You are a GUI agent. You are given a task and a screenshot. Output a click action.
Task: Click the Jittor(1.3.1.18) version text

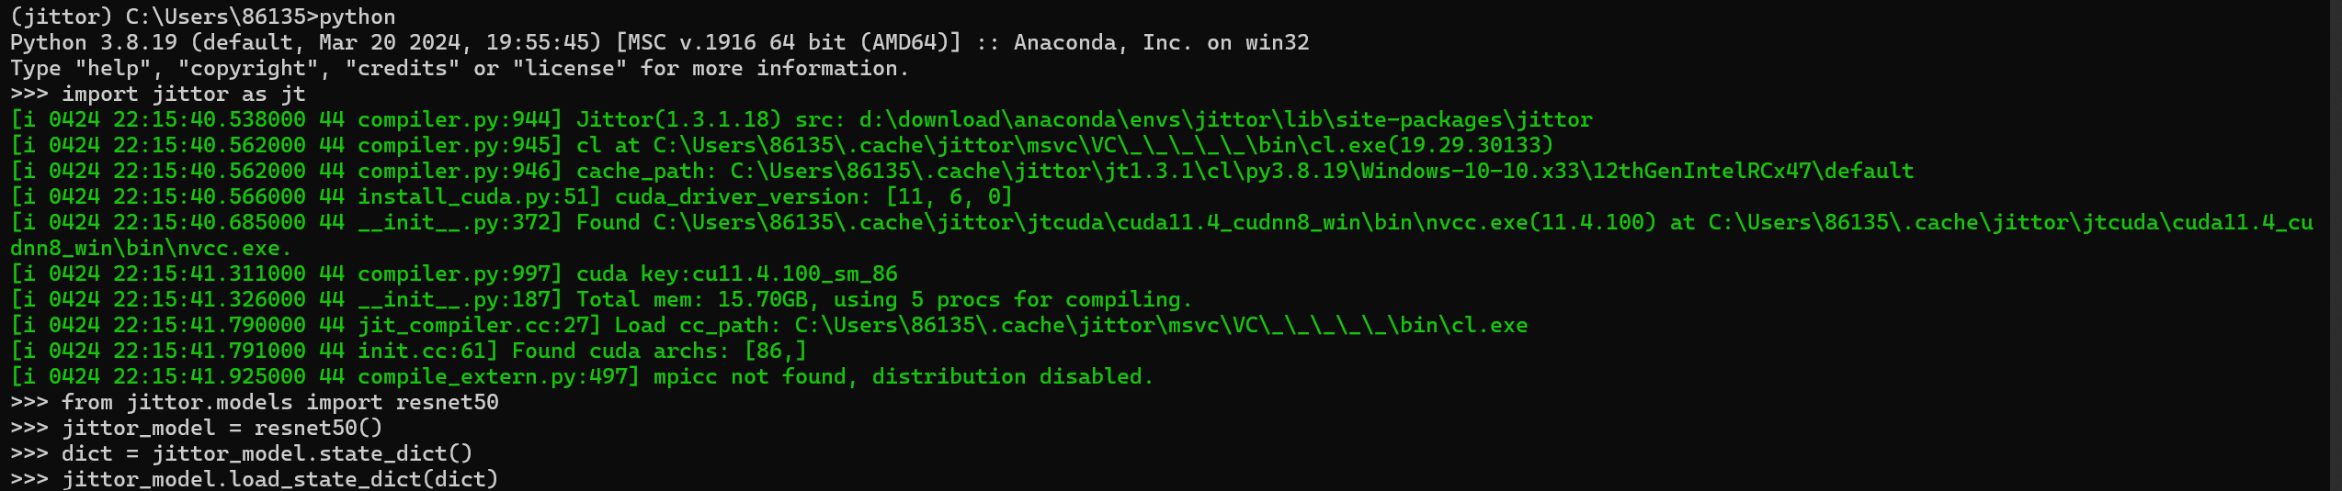pos(678,119)
